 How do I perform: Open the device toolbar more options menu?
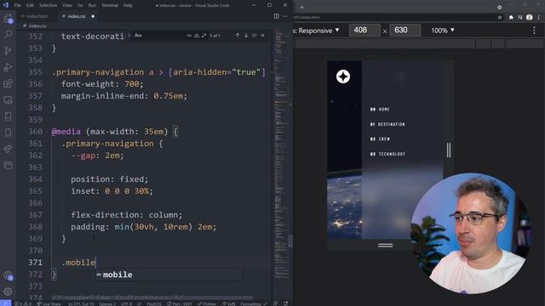tap(534, 31)
